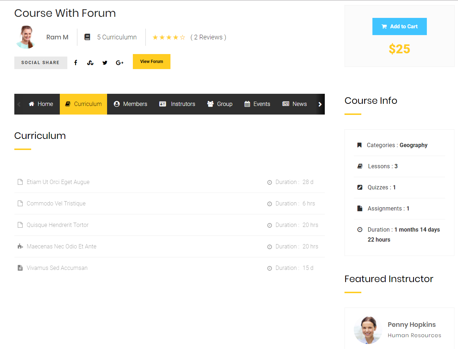
Task: Click Ram M's avatar photo
Action: [x=26, y=37]
